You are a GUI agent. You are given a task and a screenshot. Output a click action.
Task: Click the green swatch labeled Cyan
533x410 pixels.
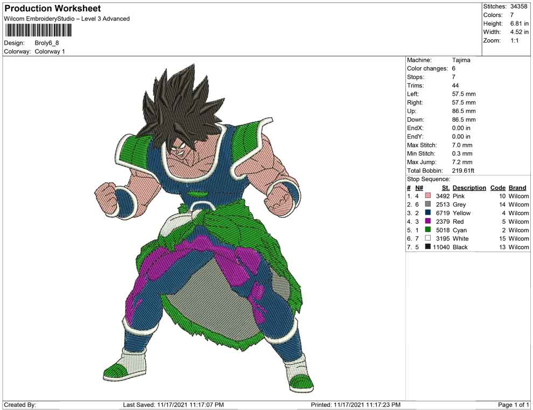pos(428,230)
